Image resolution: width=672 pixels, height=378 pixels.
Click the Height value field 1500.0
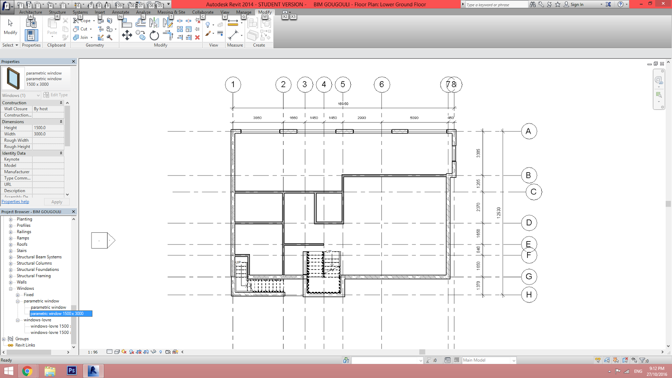tap(48, 128)
